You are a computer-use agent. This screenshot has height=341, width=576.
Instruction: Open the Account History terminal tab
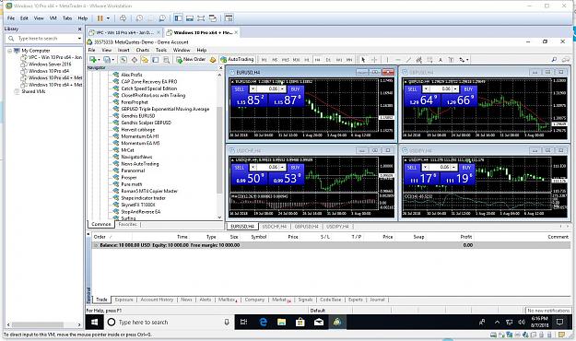click(157, 300)
